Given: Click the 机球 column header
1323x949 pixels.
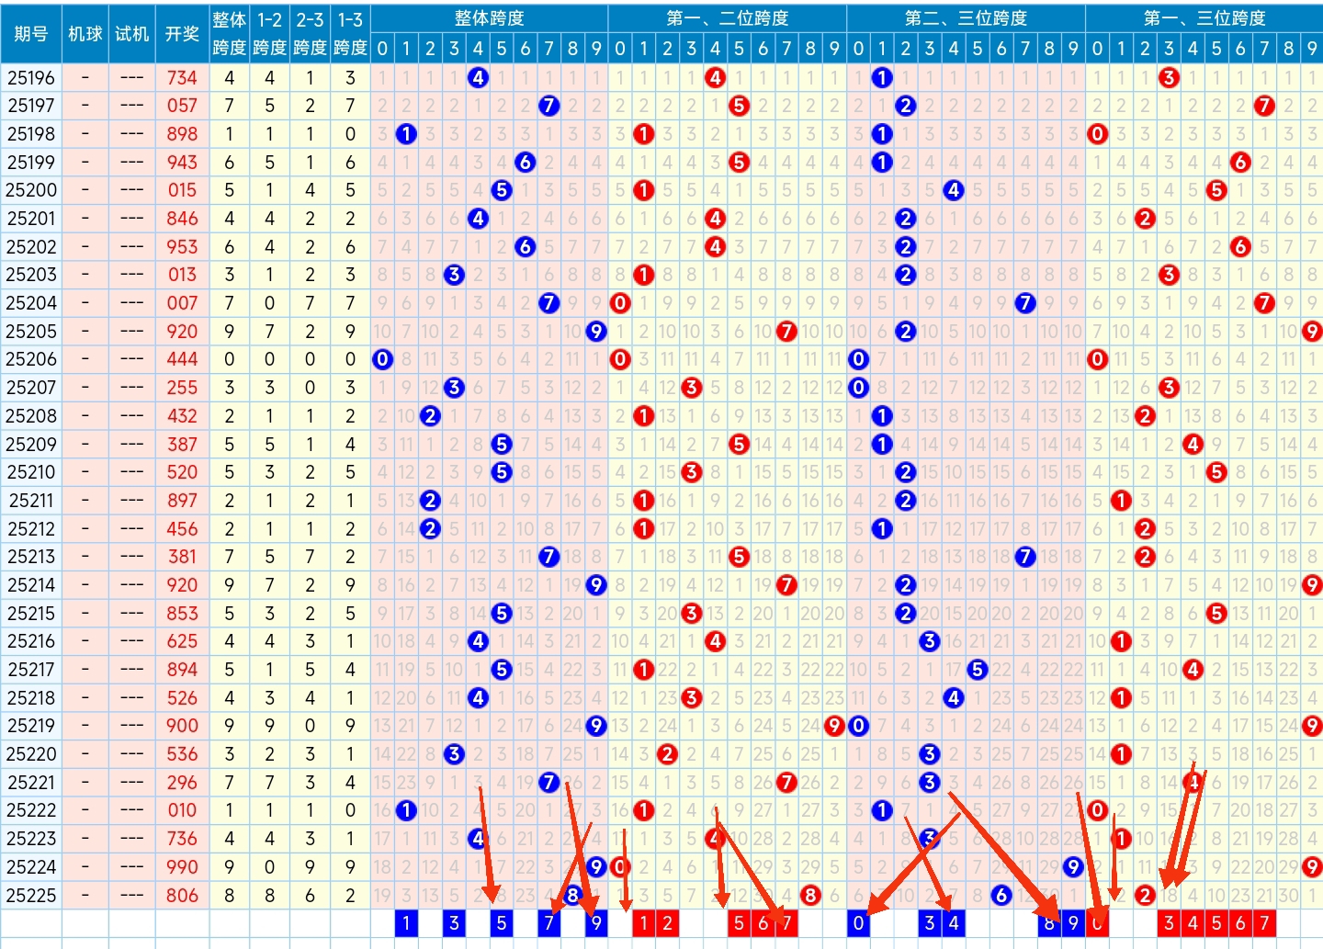Looking at the screenshot, I should (x=85, y=34).
